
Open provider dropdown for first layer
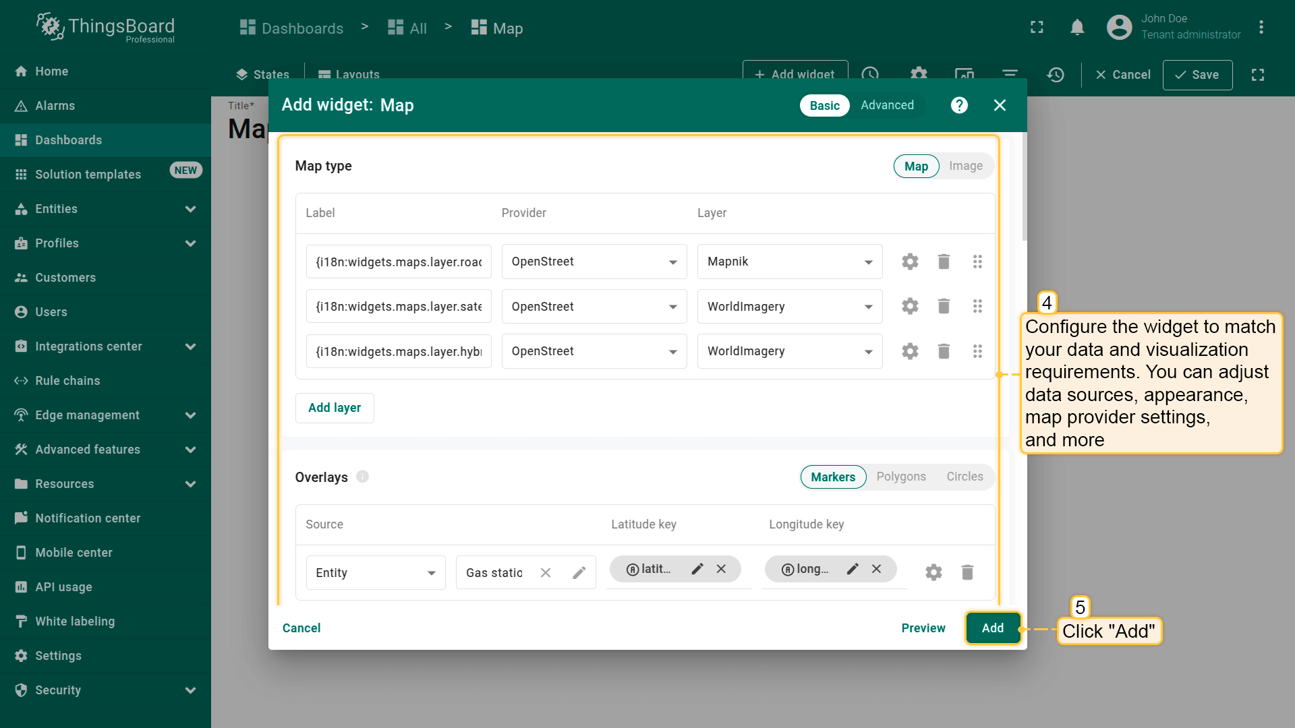(594, 262)
